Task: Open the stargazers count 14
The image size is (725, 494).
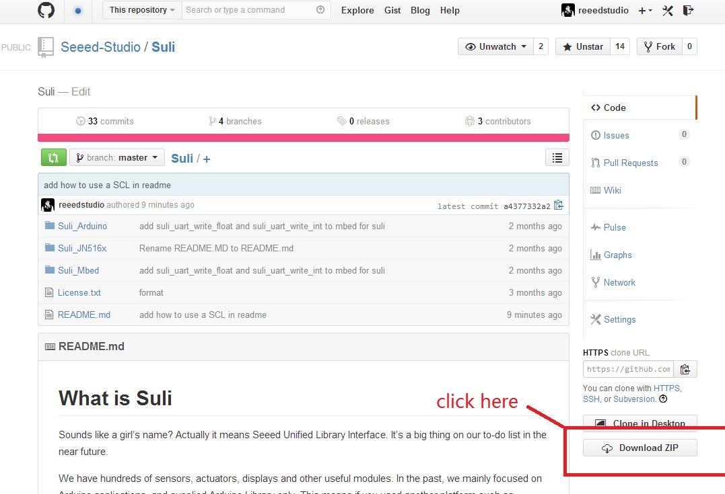Action: click(x=620, y=46)
